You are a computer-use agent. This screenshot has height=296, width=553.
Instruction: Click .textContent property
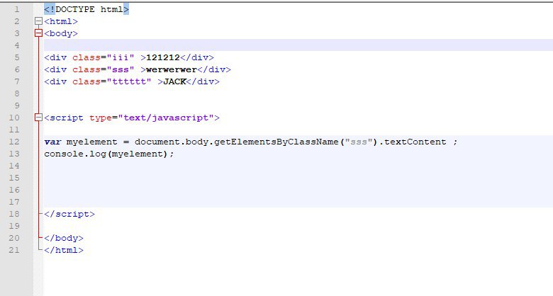click(413, 142)
